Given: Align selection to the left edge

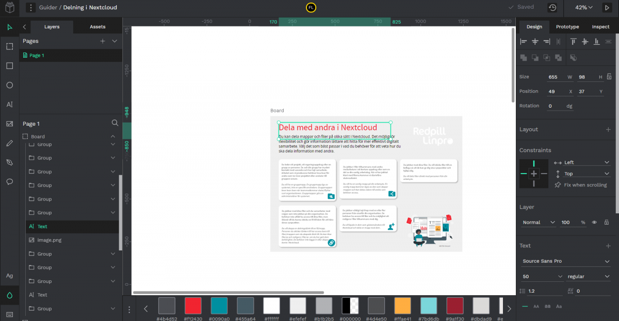Looking at the screenshot, I should point(524,41).
